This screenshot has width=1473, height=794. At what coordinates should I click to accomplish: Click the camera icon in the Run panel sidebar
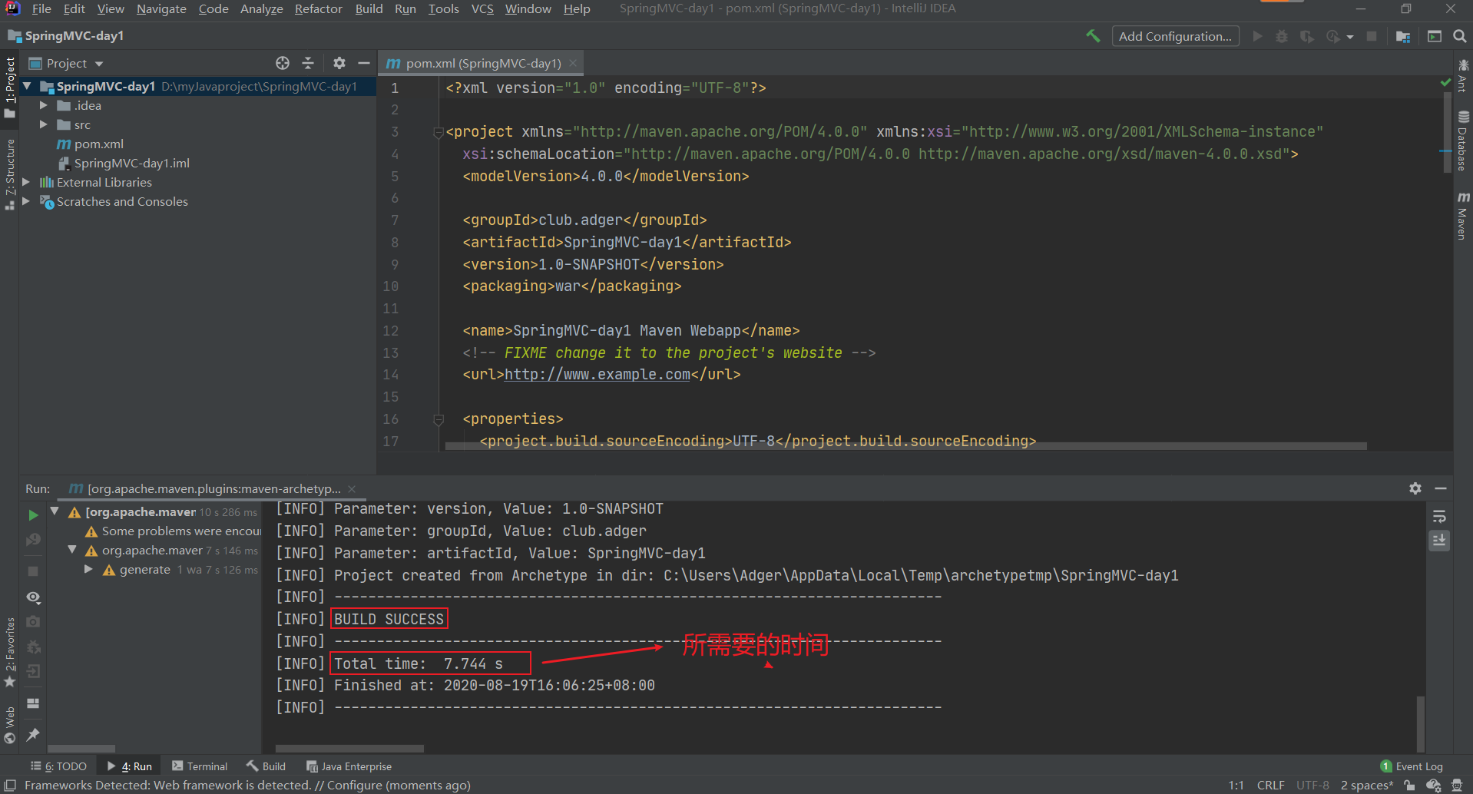pos(33,622)
